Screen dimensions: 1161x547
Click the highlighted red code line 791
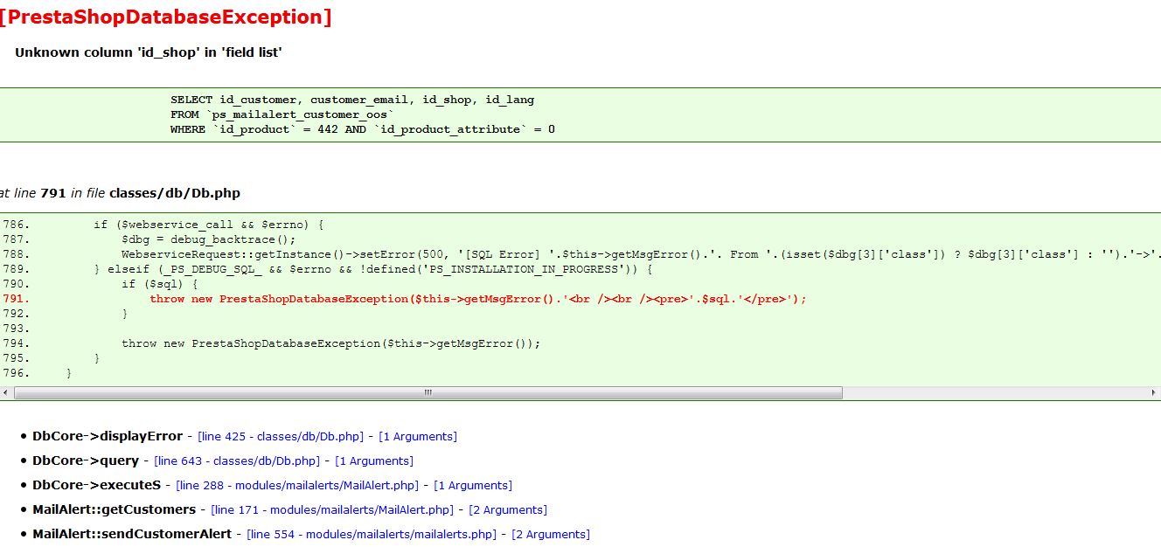[478, 299]
